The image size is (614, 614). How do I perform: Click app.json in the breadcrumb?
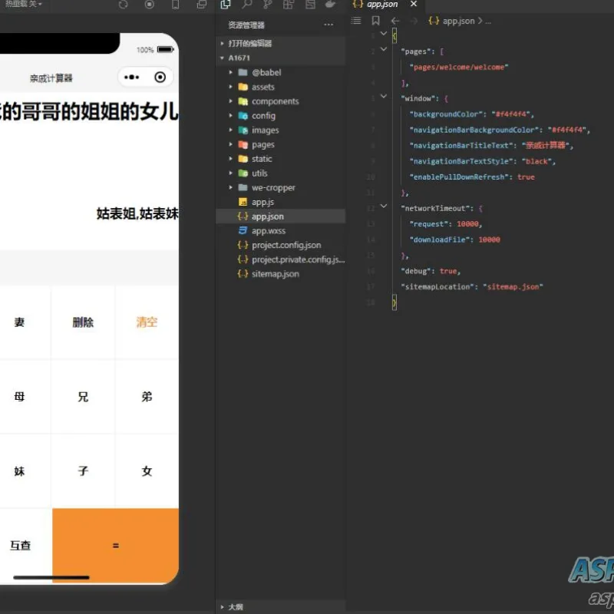pos(458,21)
